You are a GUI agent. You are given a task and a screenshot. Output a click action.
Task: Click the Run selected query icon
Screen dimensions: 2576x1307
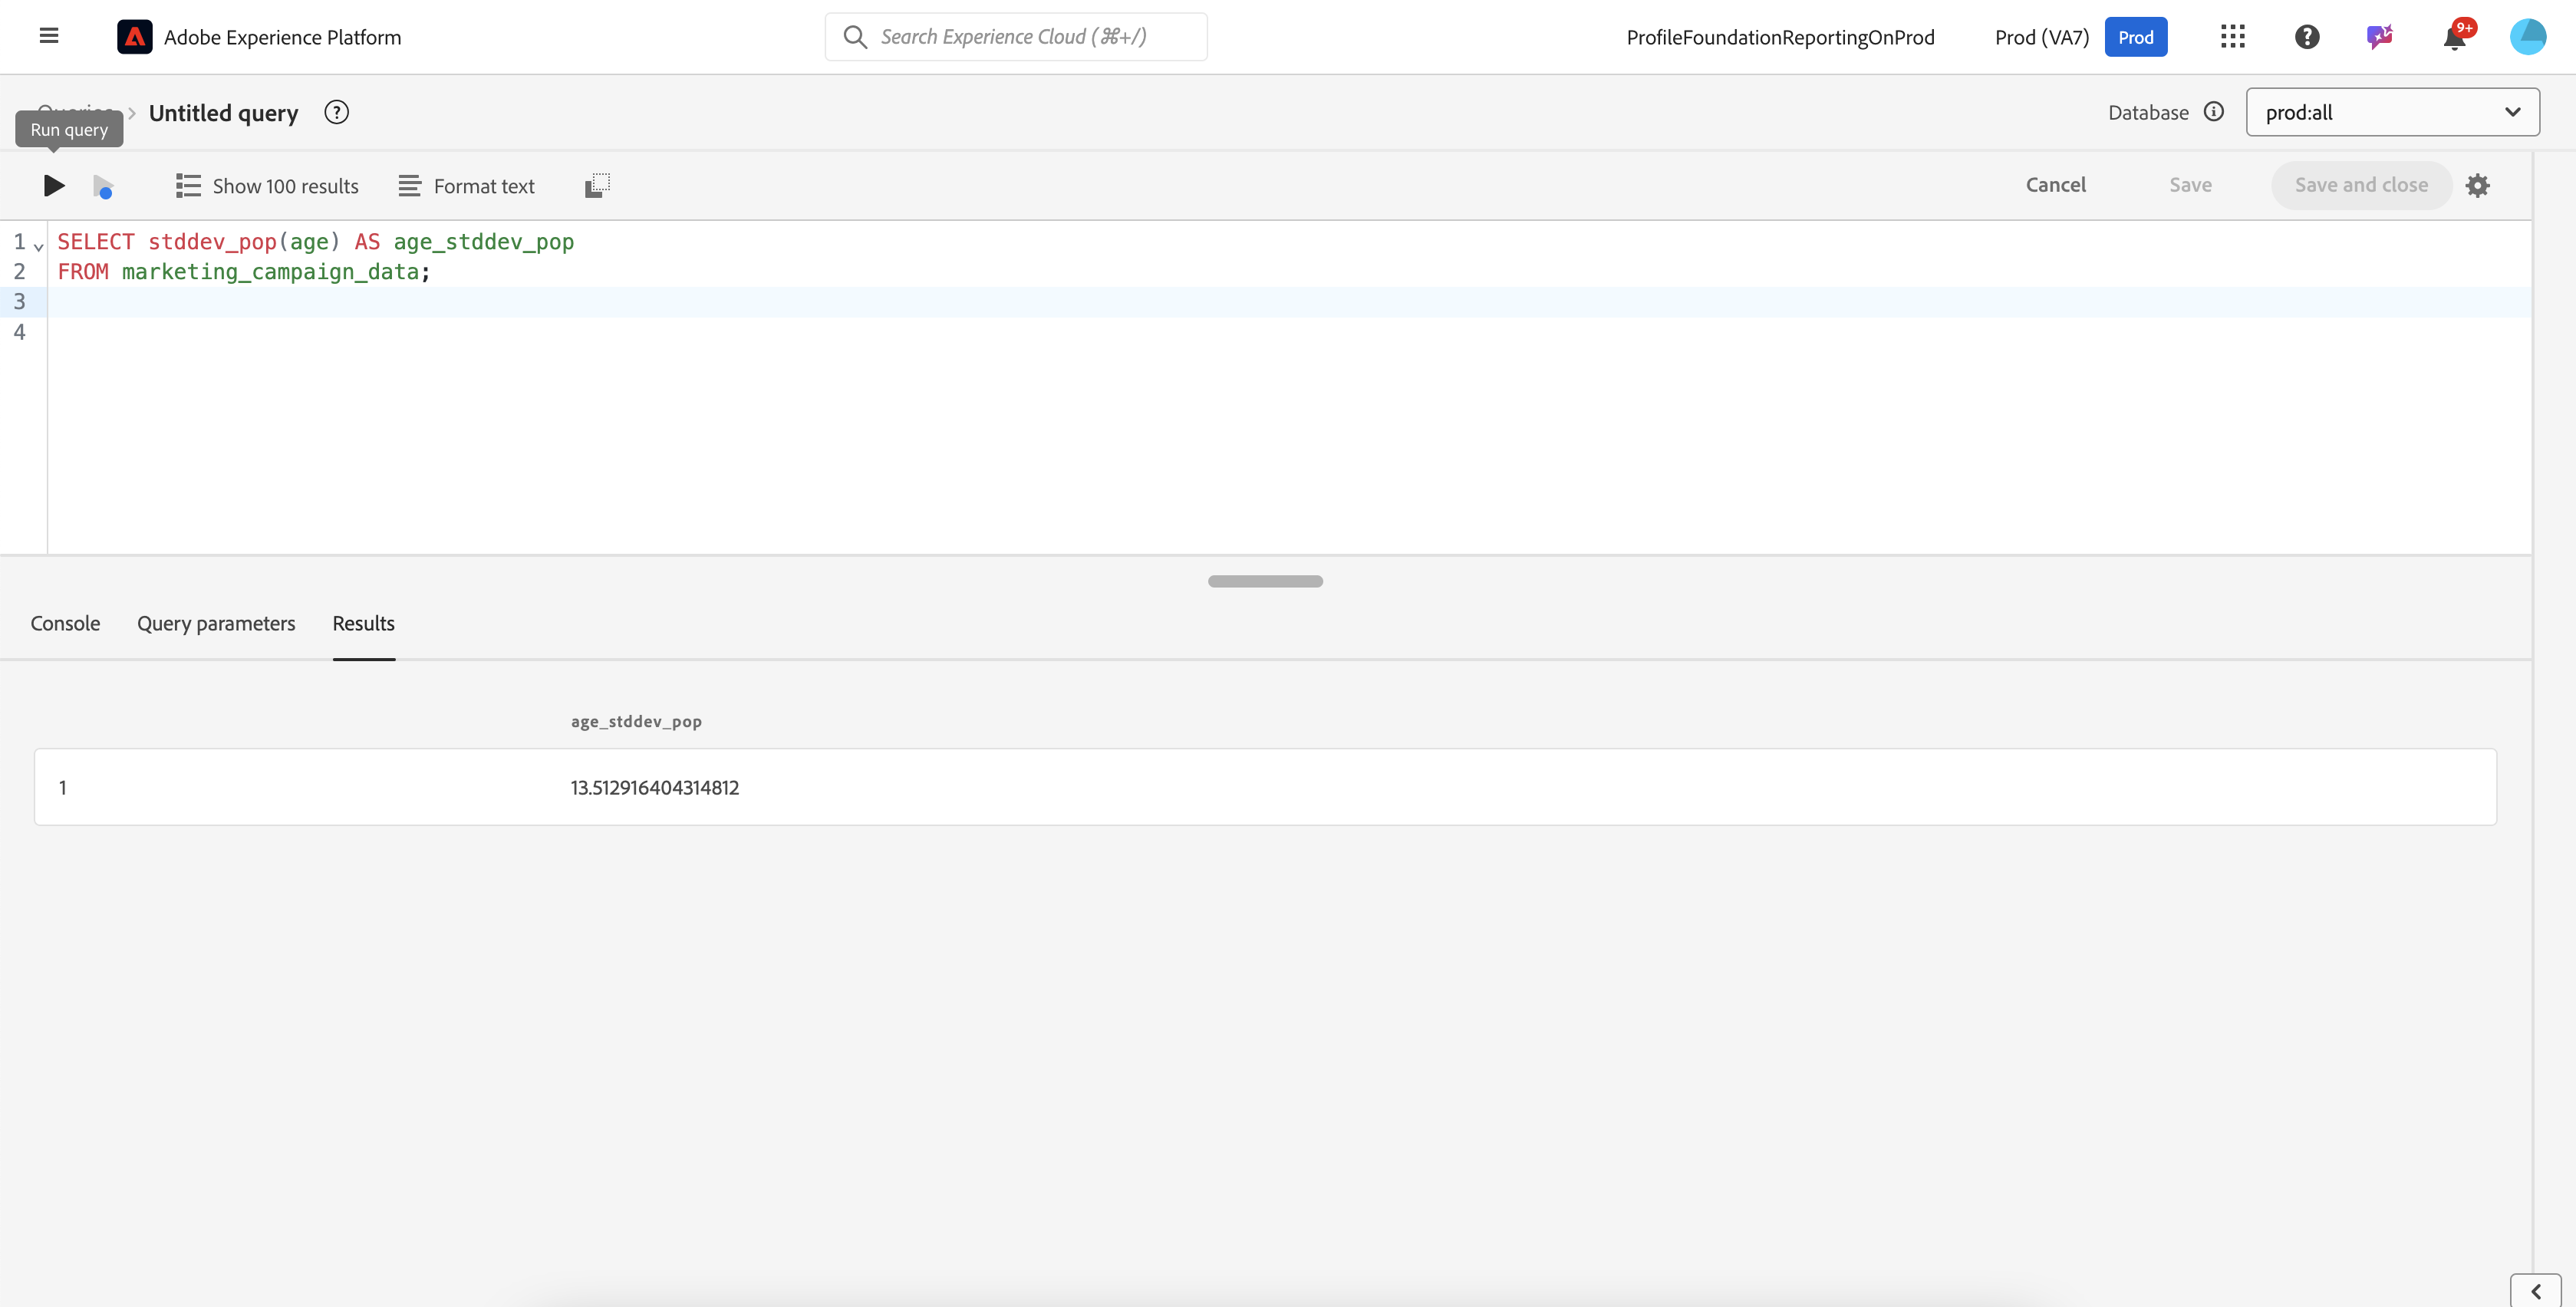point(103,186)
